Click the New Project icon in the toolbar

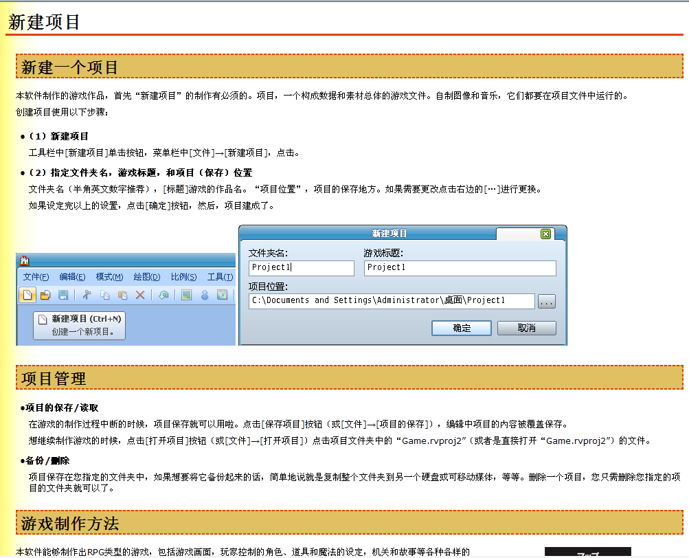[27, 295]
